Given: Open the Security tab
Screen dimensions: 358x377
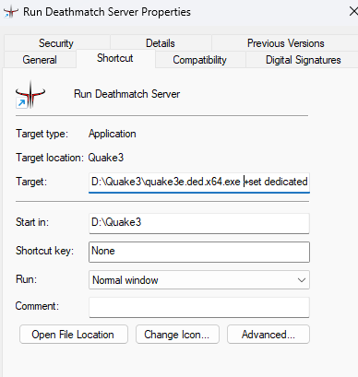Looking at the screenshot, I should click(x=56, y=43).
